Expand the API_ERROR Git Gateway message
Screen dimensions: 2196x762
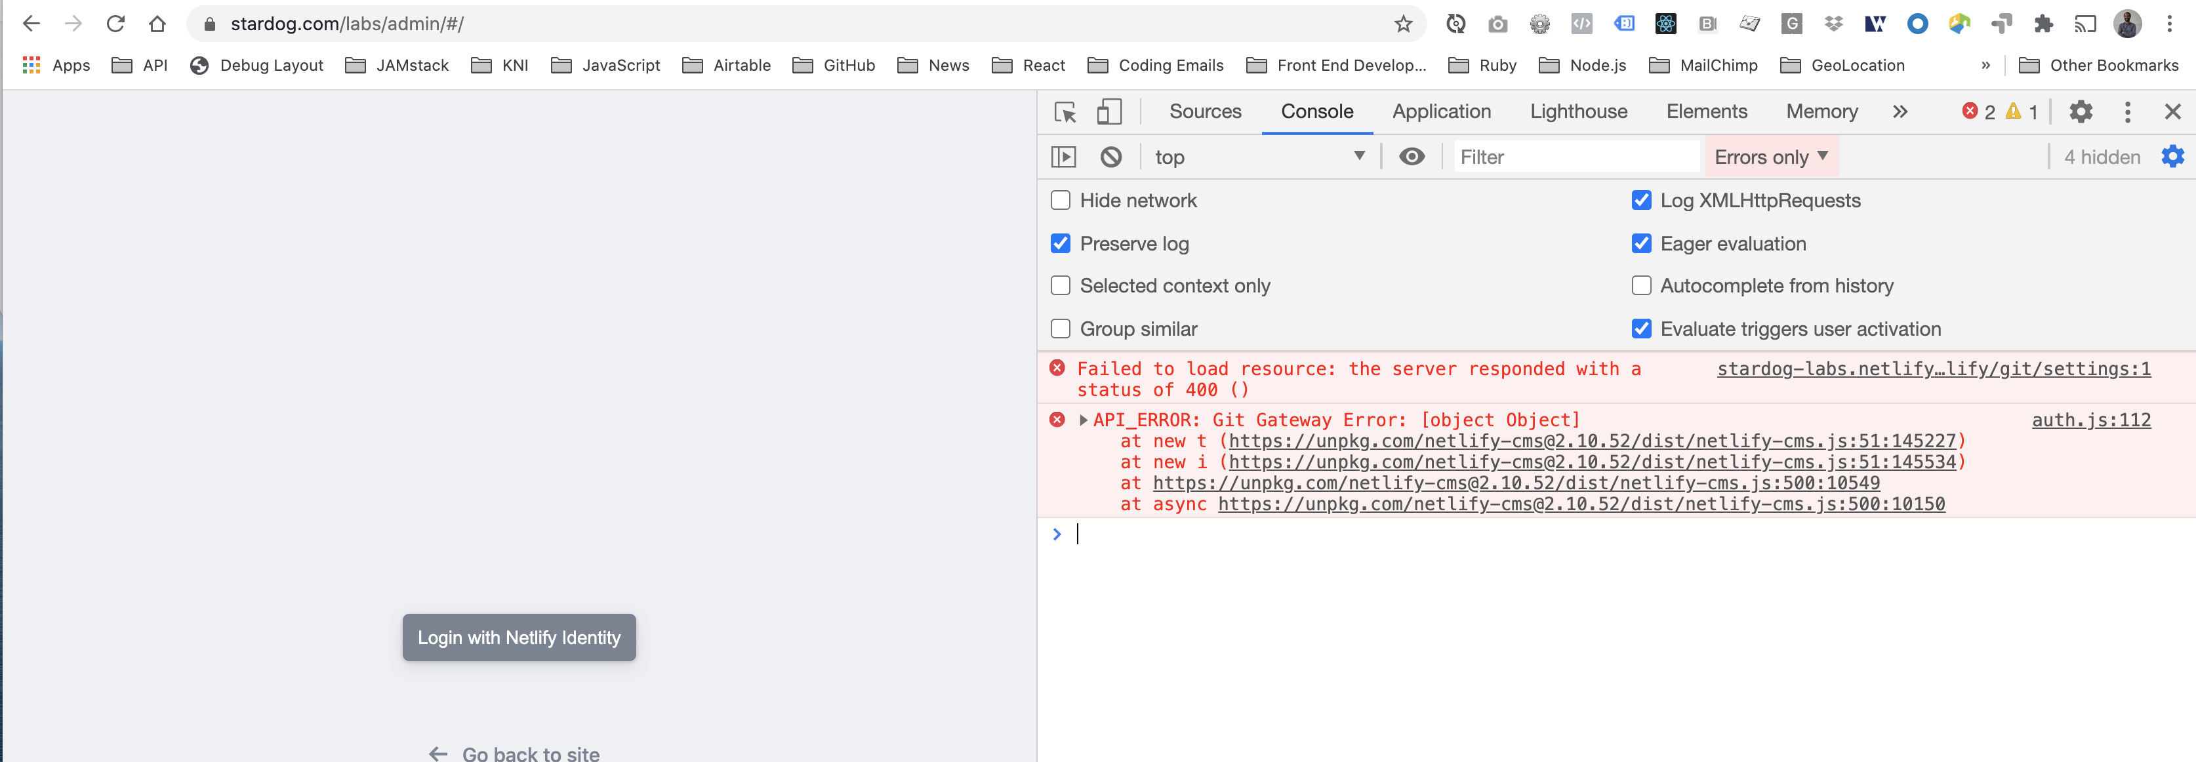[x=1084, y=419]
